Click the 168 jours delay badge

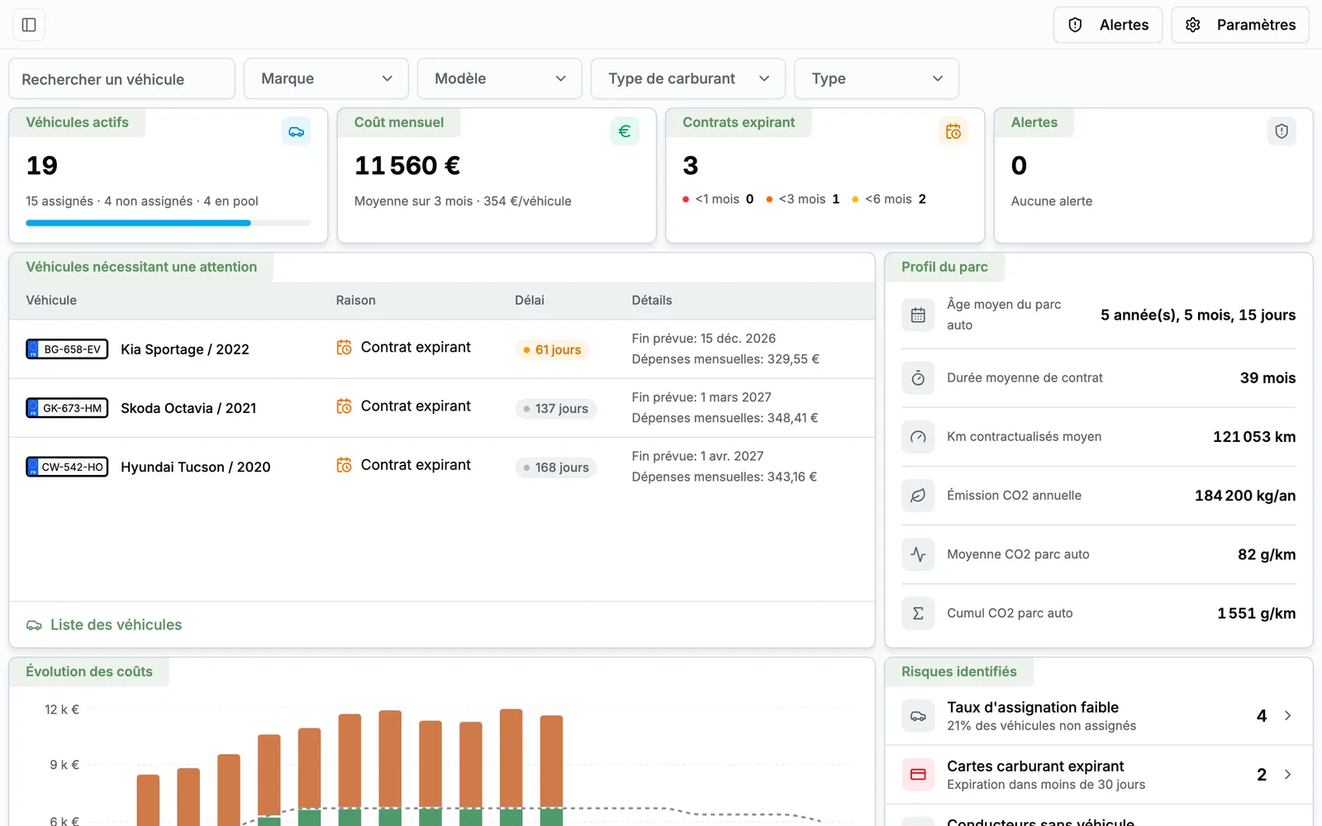(555, 468)
